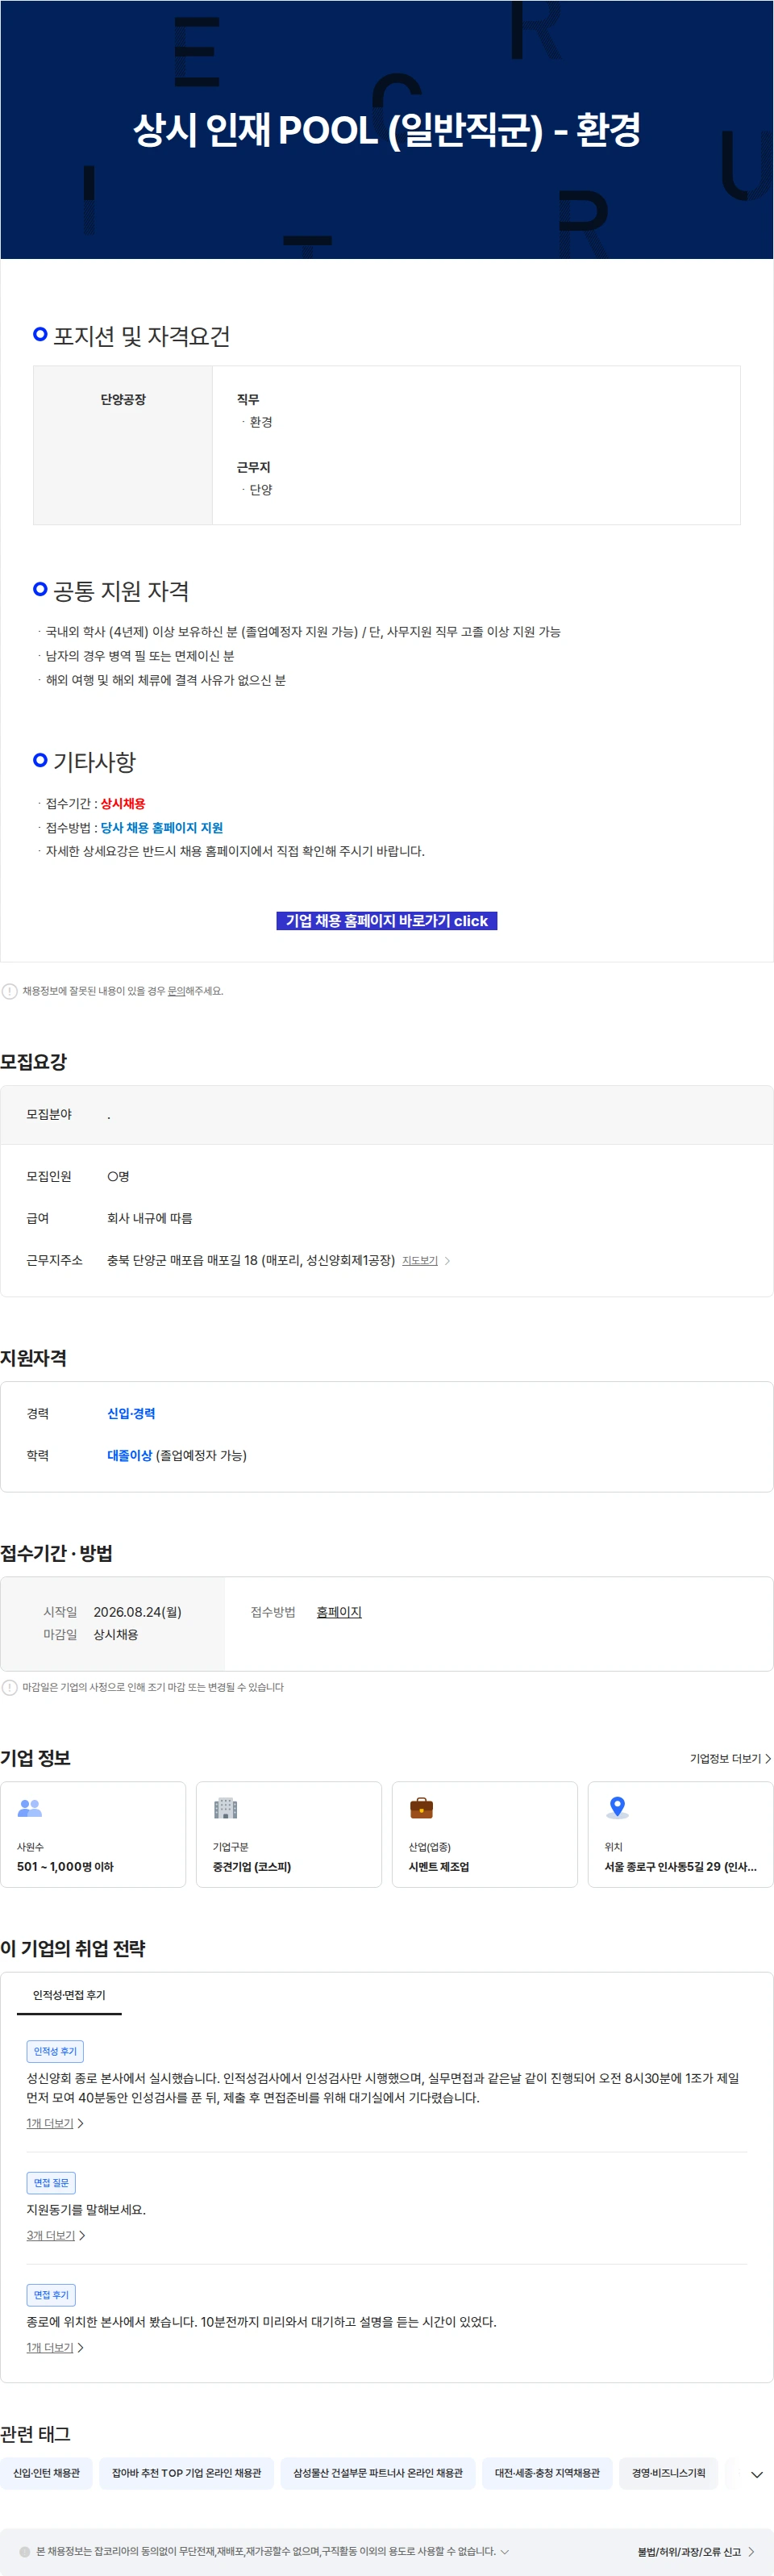Click the 대졸이상 education text

click(x=130, y=1455)
